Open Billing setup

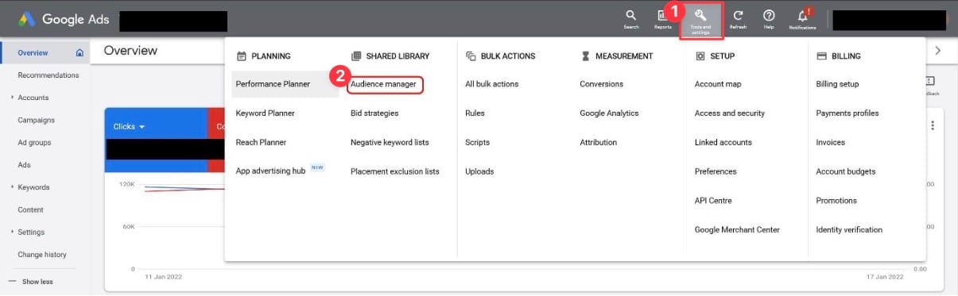tap(837, 84)
